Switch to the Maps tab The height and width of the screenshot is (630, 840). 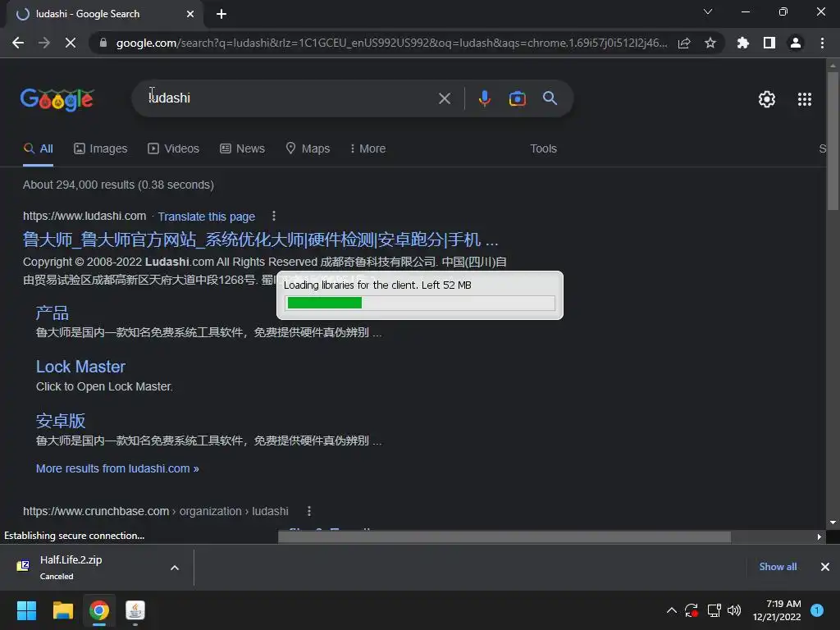click(x=308, y=149)
